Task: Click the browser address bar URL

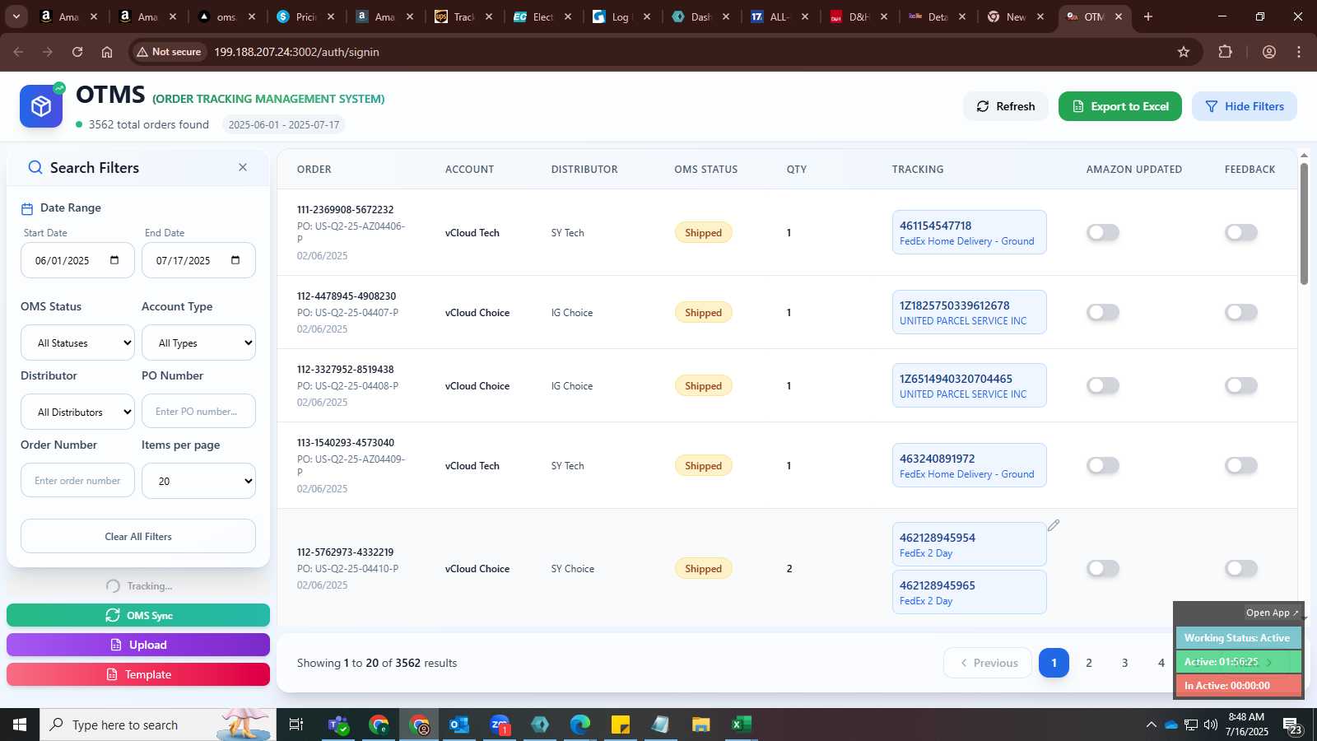Action: pos(296,52)
